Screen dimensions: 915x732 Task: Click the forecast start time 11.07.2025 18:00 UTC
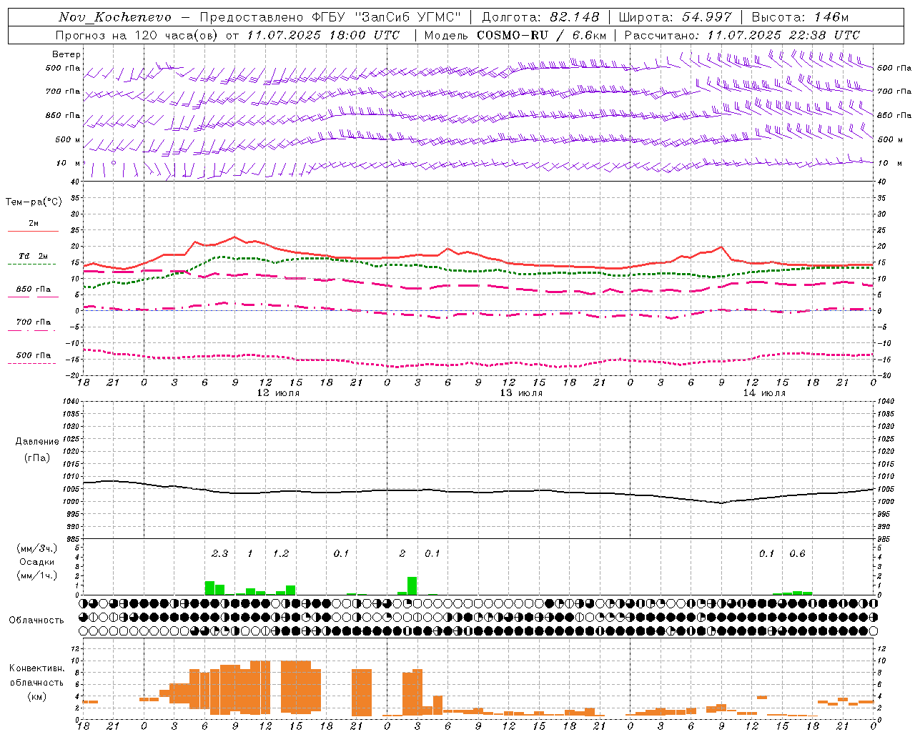[x=323, y=35]
